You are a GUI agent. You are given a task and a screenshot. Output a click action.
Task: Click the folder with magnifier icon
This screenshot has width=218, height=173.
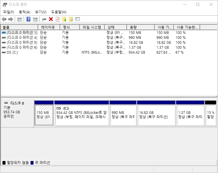71,19
